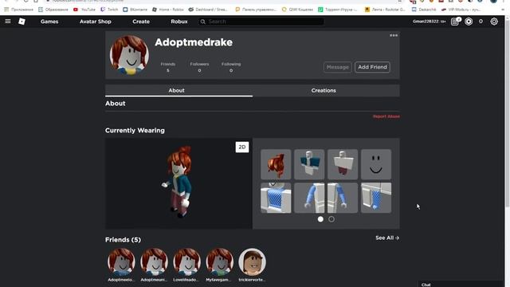This screenshot has width=510, height=287.
Task: Click the Roblox logo home icon
Action: [x=22, y=22]
